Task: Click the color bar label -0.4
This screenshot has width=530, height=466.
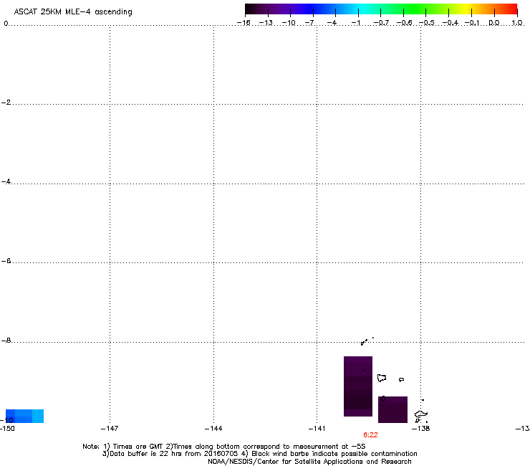Action: (450, 23)
